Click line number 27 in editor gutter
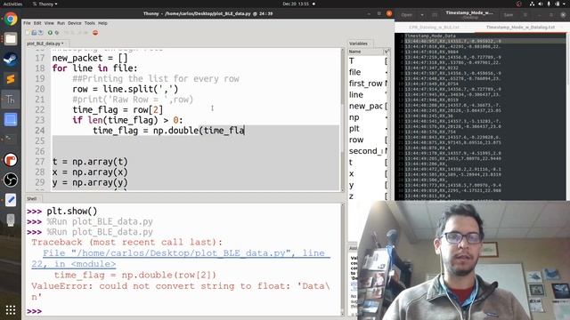This screenshot has height=320, width=570. tap(39, 162)
